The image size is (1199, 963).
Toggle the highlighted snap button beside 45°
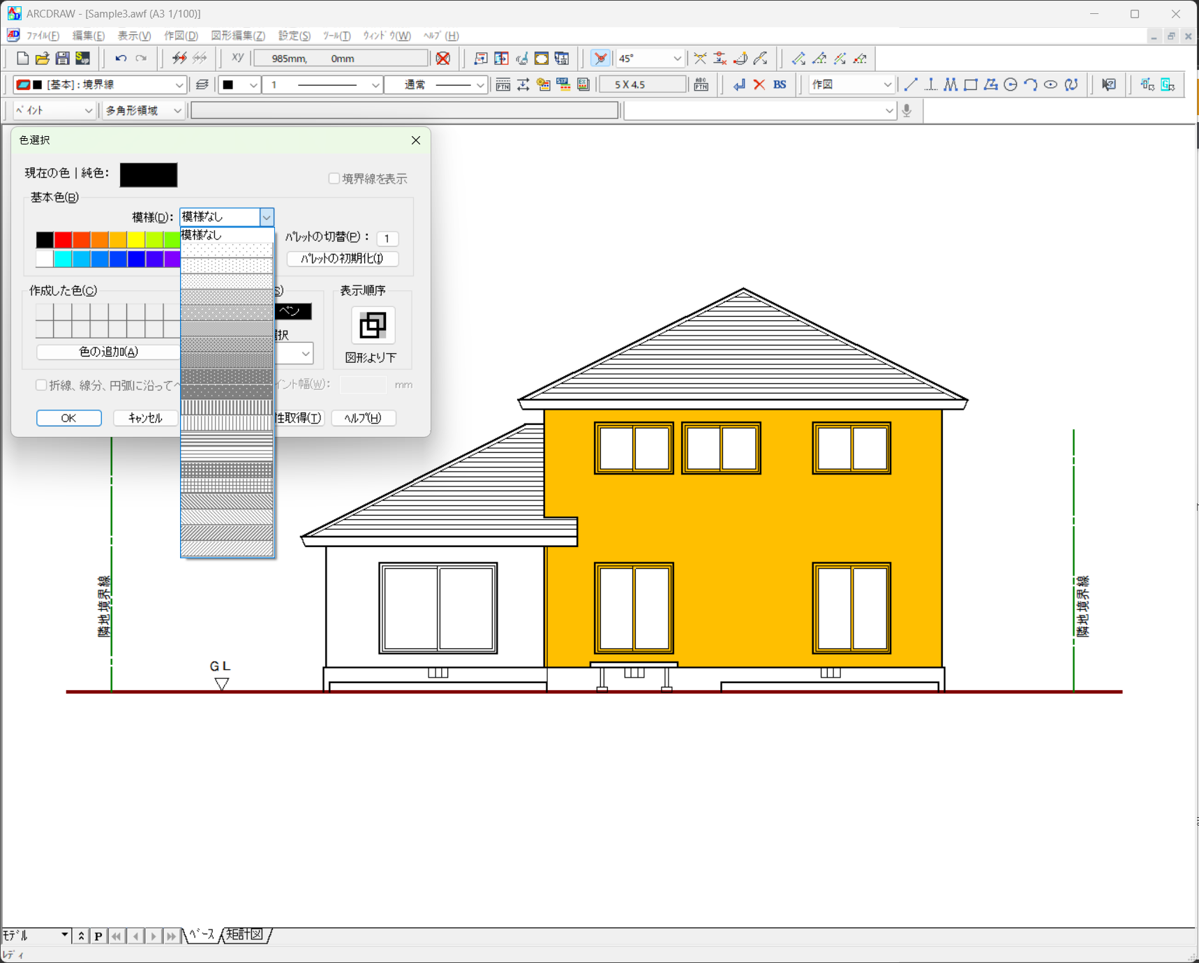click(600, 59)
